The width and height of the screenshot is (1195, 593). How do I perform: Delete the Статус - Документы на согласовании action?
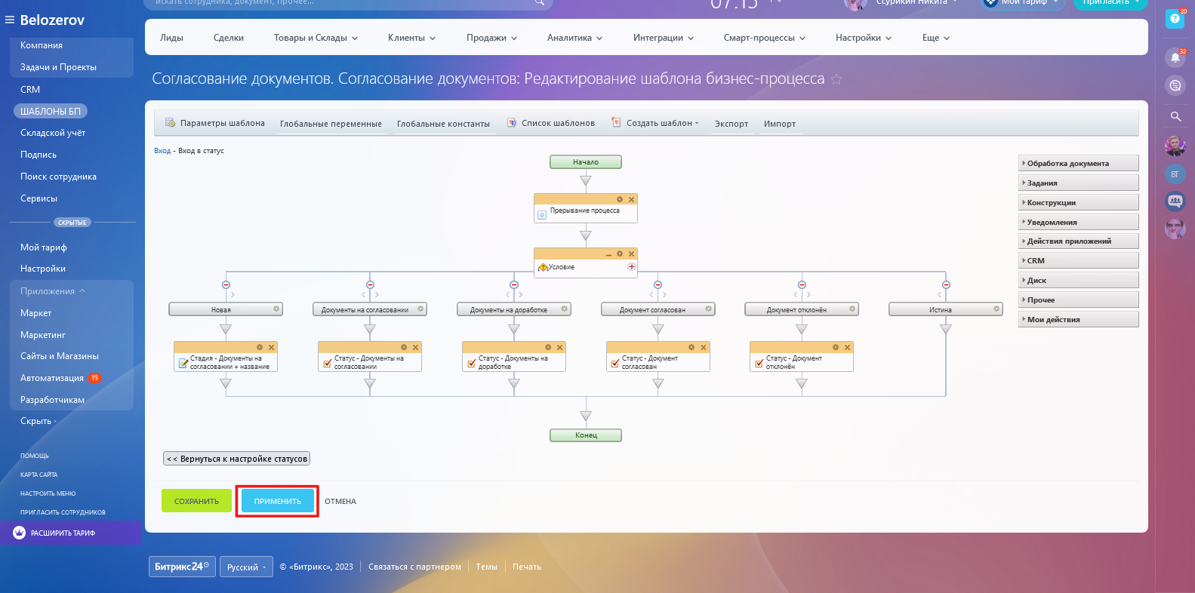point(415,347)
